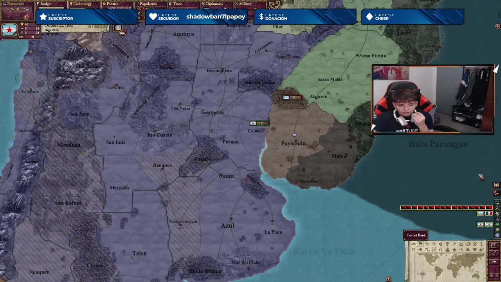Select the top hat map mode icon
Viewport: 501px width, 282px height.
(x=468, y=249)
